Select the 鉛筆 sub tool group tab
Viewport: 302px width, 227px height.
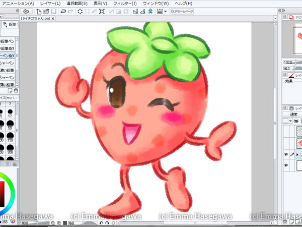(10, 25)
